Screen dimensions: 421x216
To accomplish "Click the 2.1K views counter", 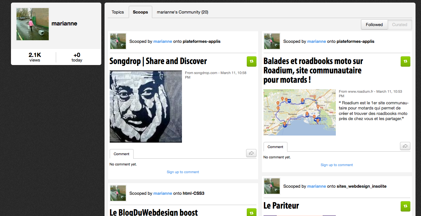I will click(x=35, y=57).
